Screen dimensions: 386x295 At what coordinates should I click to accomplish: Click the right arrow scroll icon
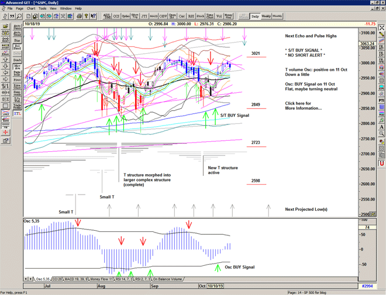pyautogui.click(x=5, y=79)
